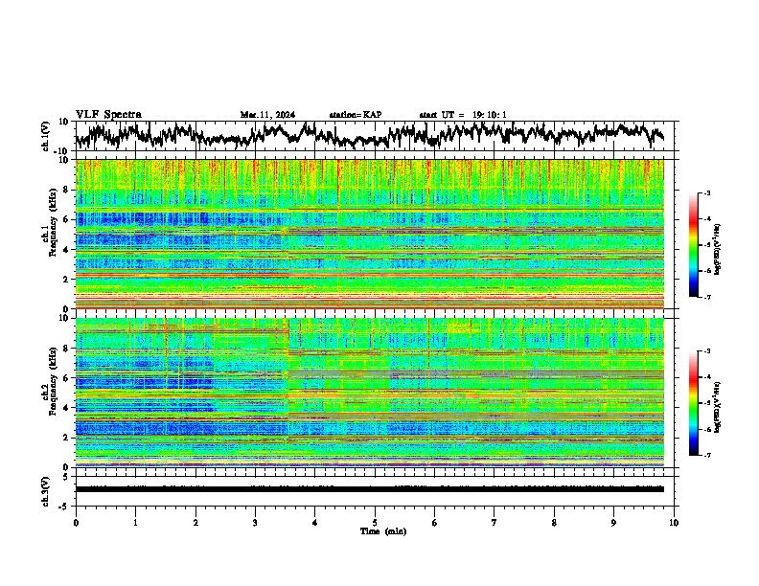Click the '4' kHz tick of ch.2 spectrogram
Image resolution: width=759 pixels, height=586 pixels.
[x=67, y=408]
